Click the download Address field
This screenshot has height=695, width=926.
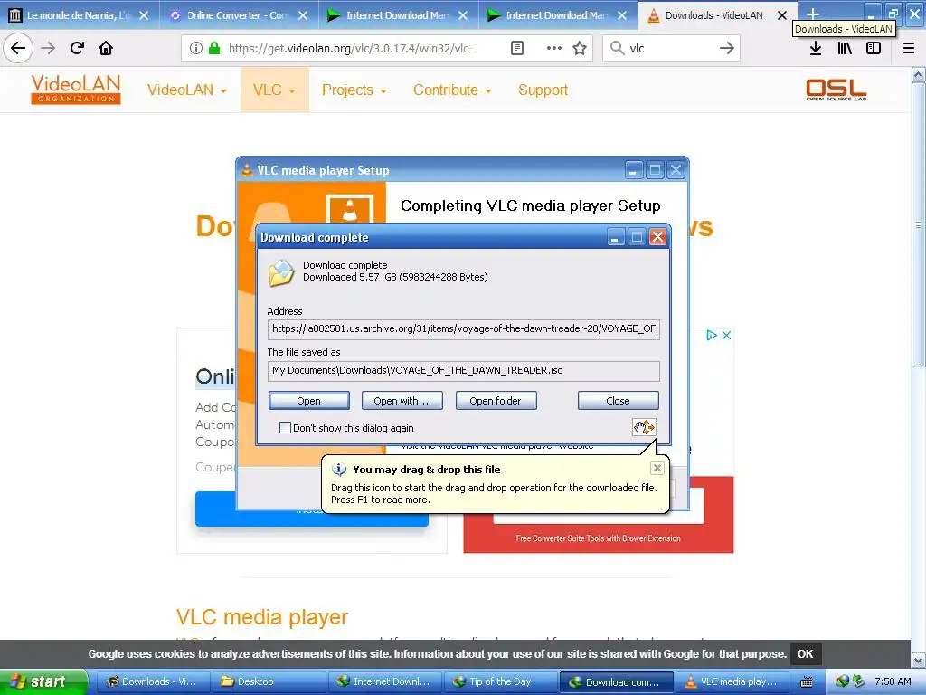(464, 328)
